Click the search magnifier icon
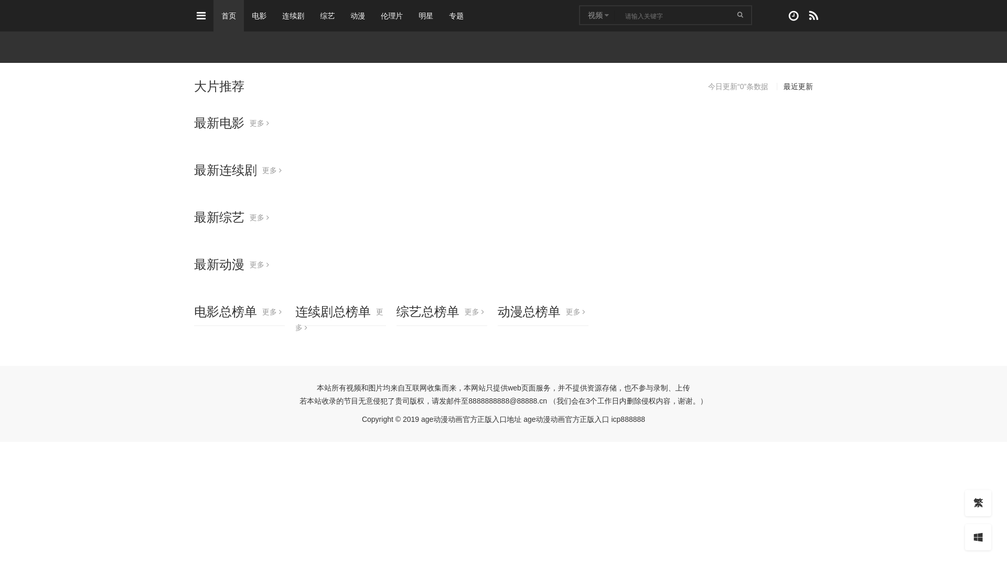The height and width of the screenshot is (566, 1007). click(x=740, y=15)
